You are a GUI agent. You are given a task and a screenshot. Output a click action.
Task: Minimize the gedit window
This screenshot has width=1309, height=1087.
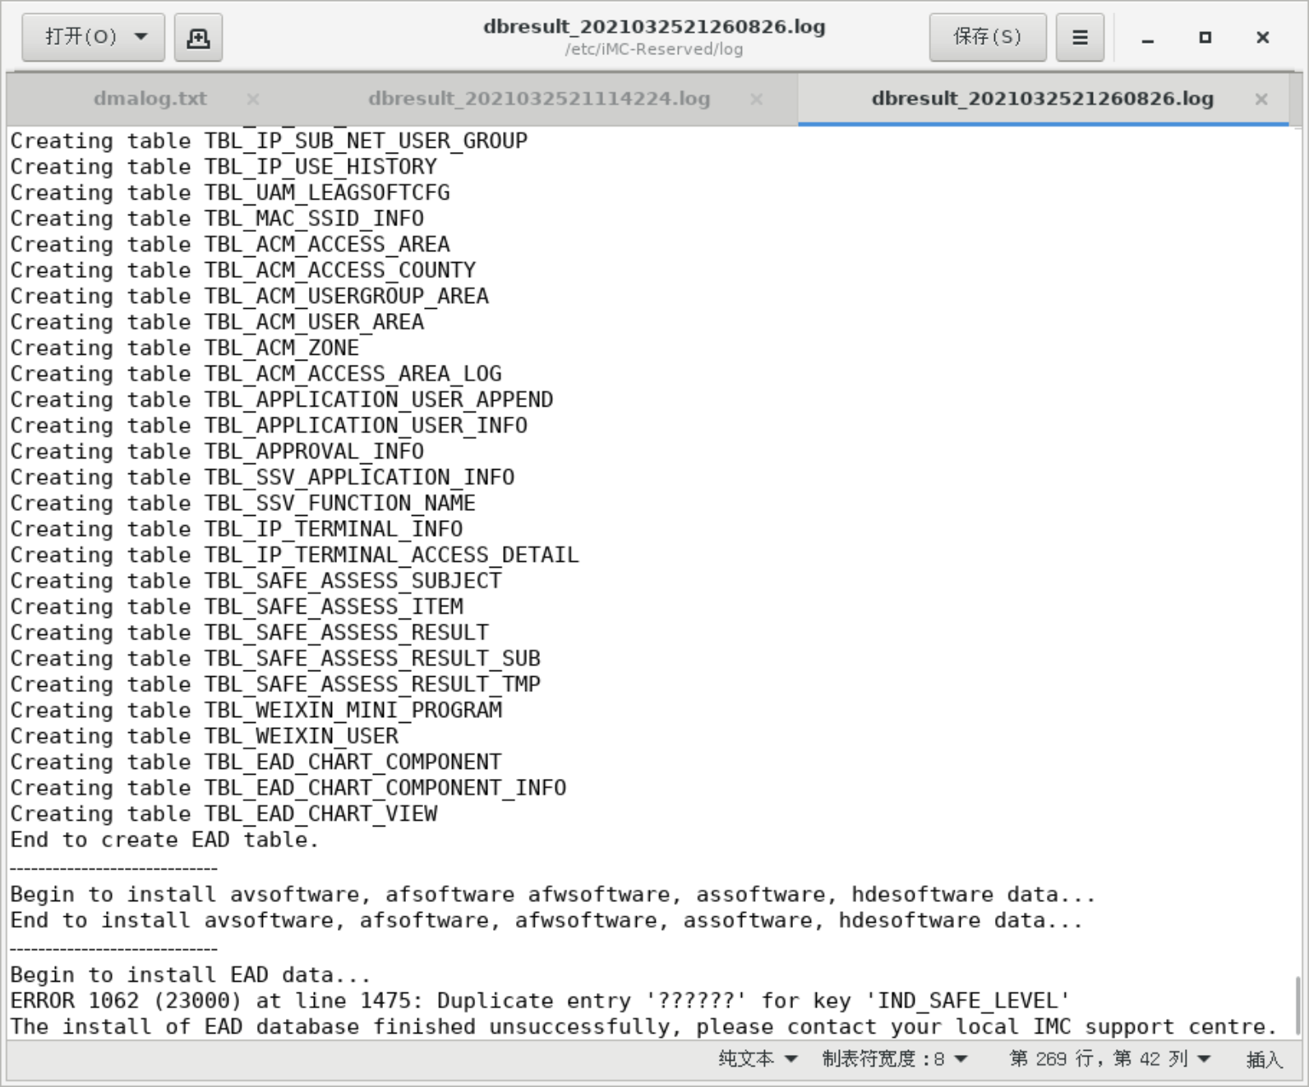(x=1148, y=38)
